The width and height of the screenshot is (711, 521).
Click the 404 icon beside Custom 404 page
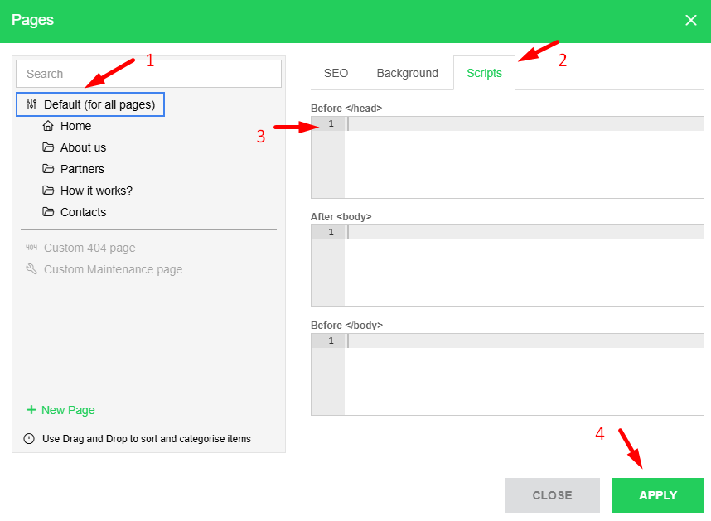pos(31,248)
